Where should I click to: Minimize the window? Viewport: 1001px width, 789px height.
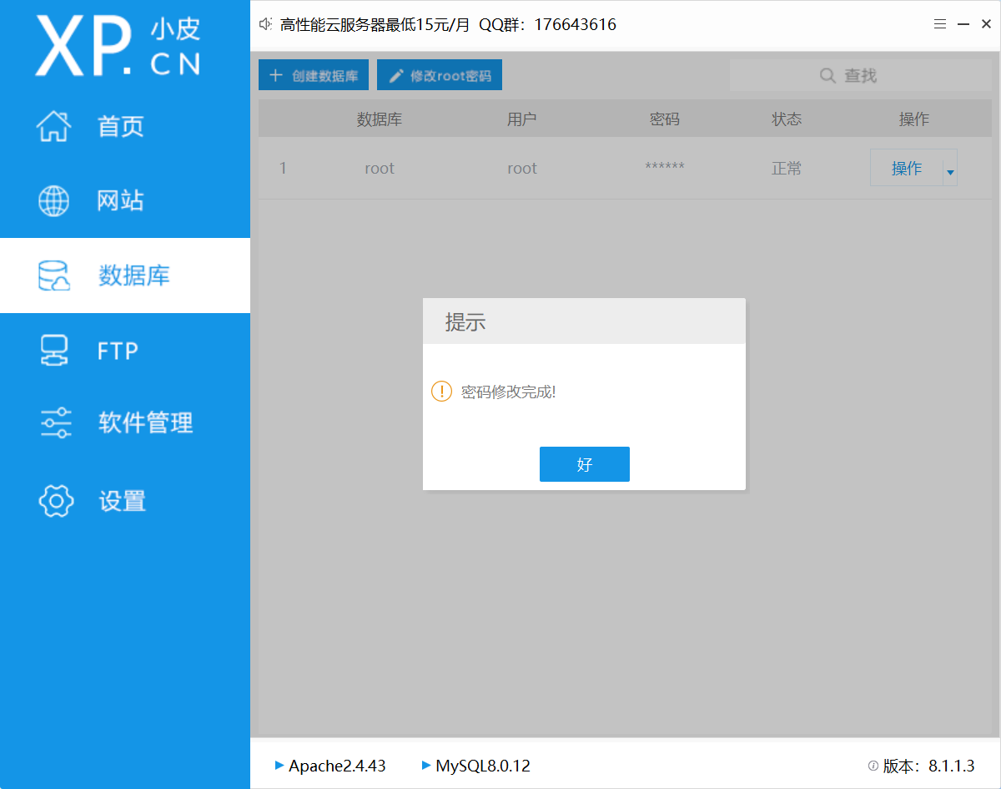click(x=963, y=25)
